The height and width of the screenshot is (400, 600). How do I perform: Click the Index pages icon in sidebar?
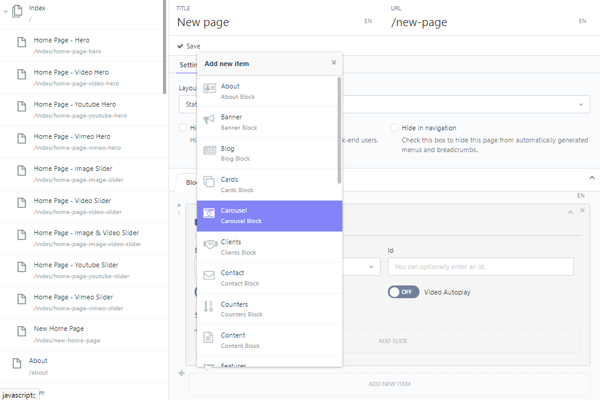pos(17,11)
